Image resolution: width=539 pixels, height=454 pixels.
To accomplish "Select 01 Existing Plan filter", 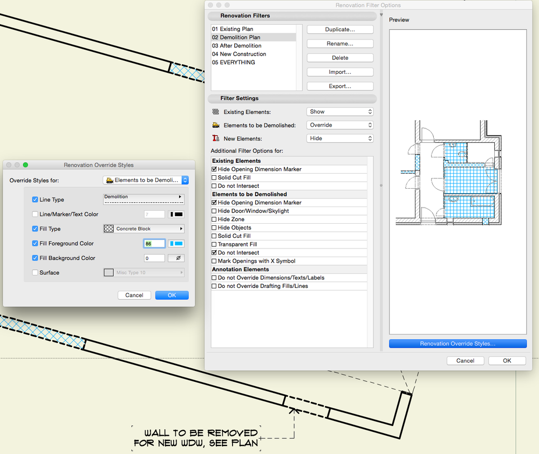I will point(254,29).
